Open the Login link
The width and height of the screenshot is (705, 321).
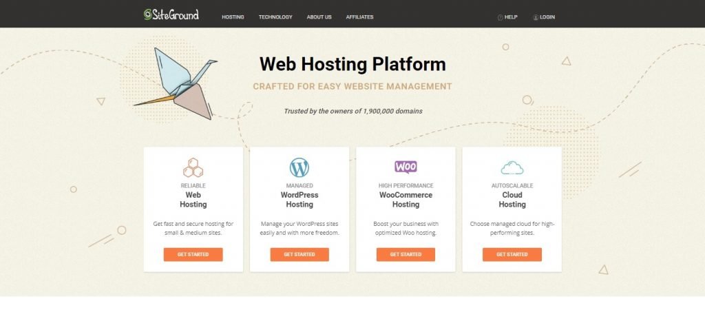click(547, 17)
